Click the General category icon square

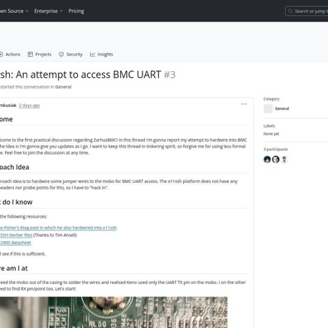point(268,109)
